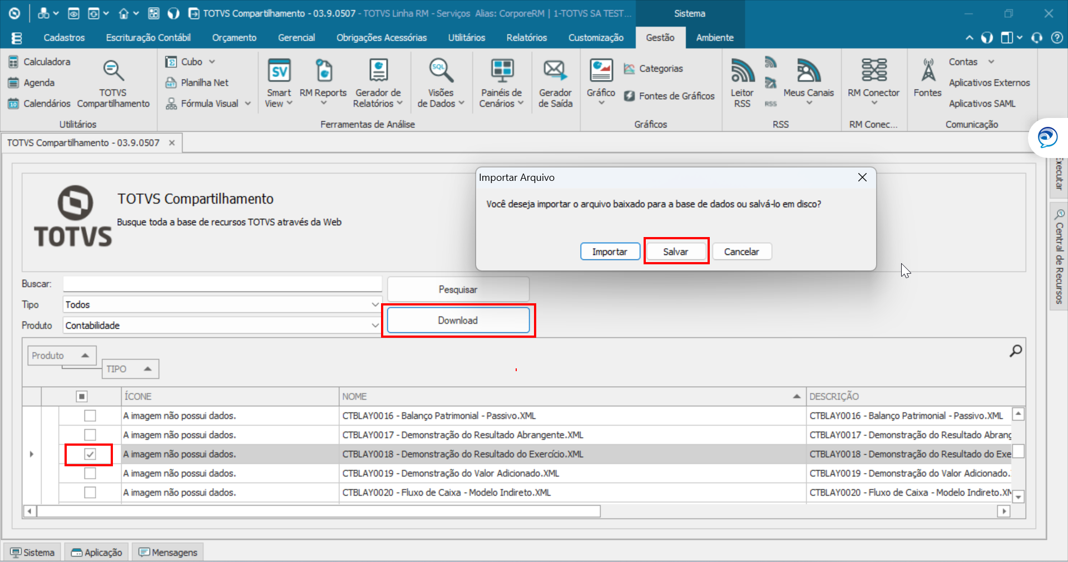Open Smart View

[279, 83]
